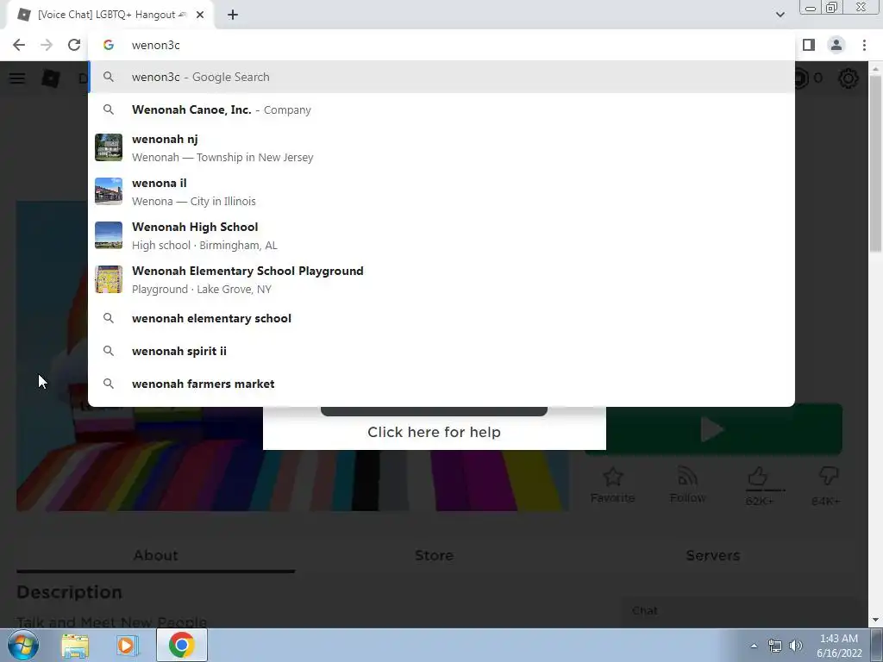Click the browser Forward arrow
This screenshot has height=662, width=883.
point(47,45)
